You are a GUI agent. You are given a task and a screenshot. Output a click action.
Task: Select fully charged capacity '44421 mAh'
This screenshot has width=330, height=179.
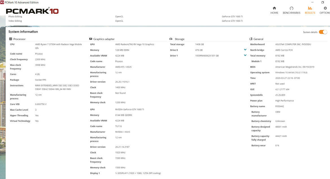coord(281,136)
